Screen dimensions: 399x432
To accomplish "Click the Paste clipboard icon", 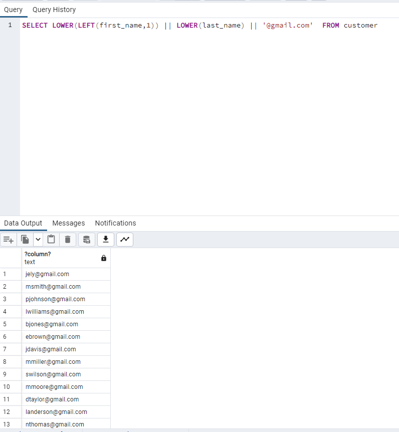I will (51, 240).
